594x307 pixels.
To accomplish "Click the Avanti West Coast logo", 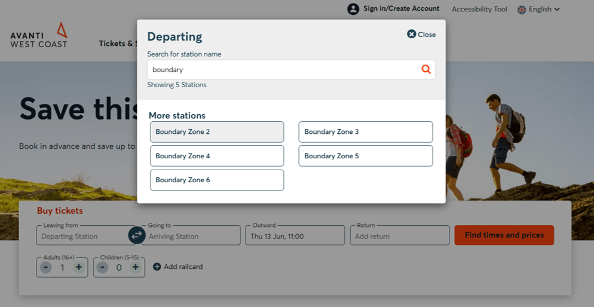I will coord(39,36).
